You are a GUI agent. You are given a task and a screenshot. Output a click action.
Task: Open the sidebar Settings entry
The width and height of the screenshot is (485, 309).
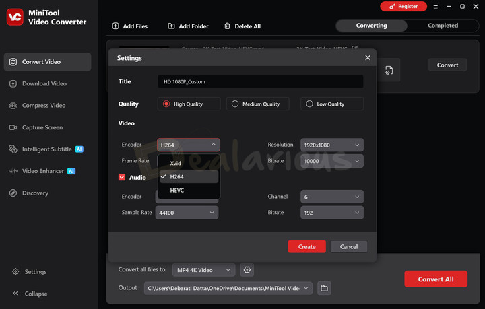(30, 271)
